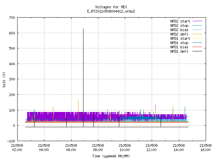Click the 16:00 x-axis time label
The width and height of the screenshot is (212, 159).
click(x=205, y=150)
